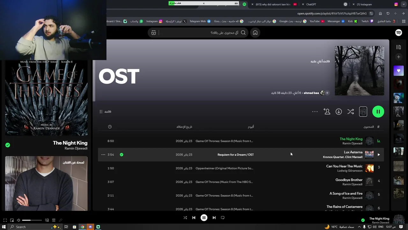Open Oppenheimer album link

pyautogui.click(x=224, y=168)
